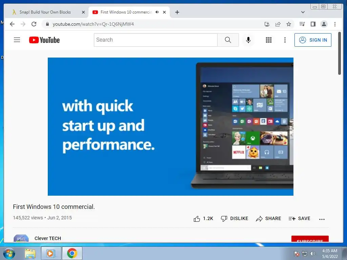Open the Clever TECH channel name link

(48, 238)
